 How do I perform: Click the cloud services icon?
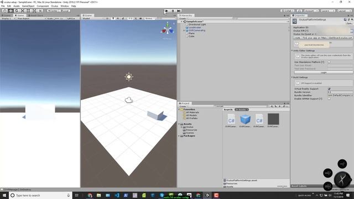coord(299,11)
